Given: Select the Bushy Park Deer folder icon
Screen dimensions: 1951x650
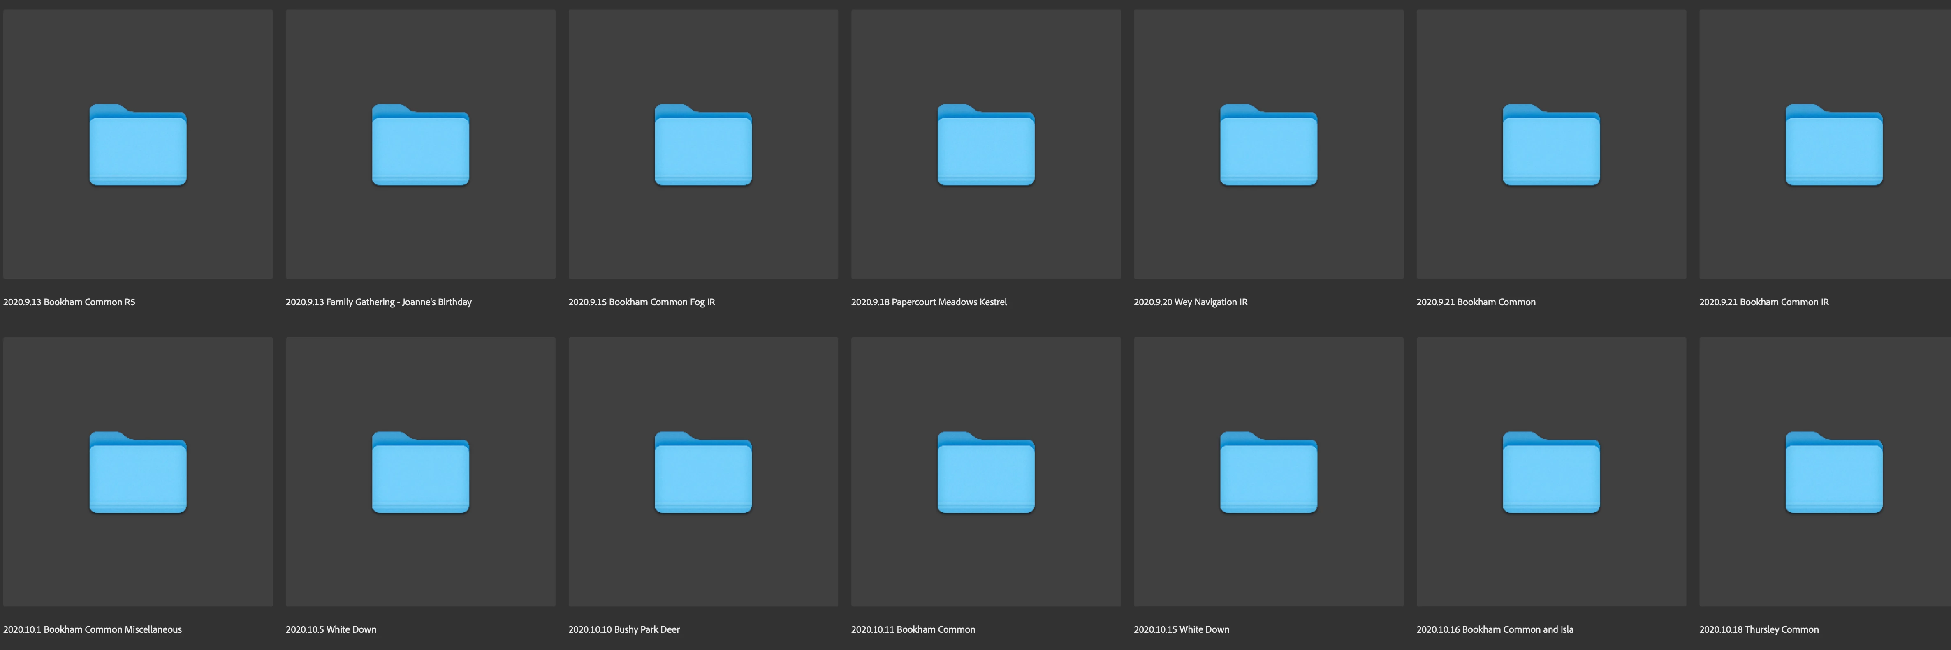Looking at the screenshot, I should coord(703,473).
